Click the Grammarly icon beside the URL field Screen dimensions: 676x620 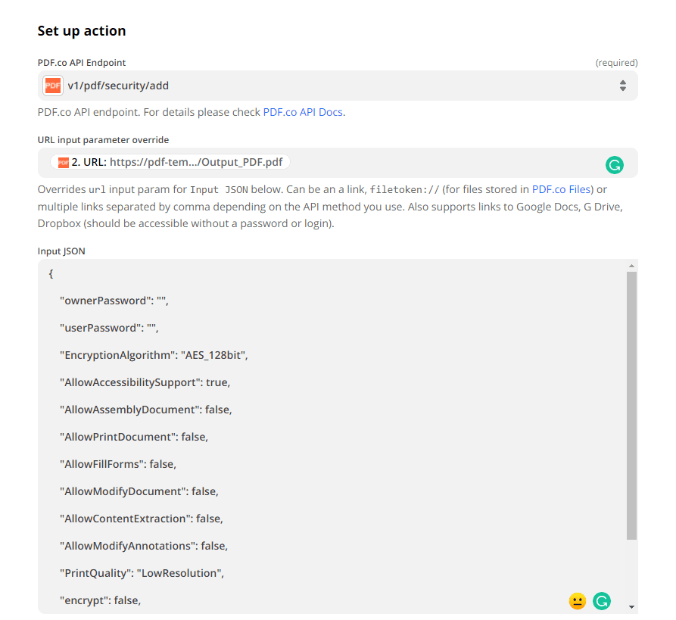pyautogui.click(x=615, y=164)
